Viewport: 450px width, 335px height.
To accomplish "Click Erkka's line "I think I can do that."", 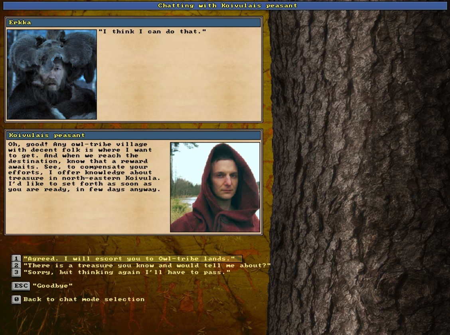I will tap(152, 32).
